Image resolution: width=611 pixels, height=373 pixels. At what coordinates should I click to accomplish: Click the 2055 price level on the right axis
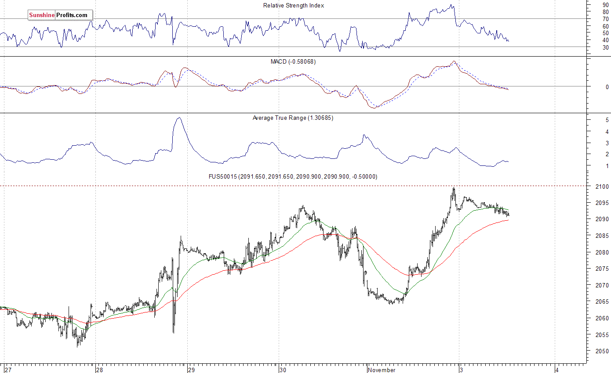[603, 335]
